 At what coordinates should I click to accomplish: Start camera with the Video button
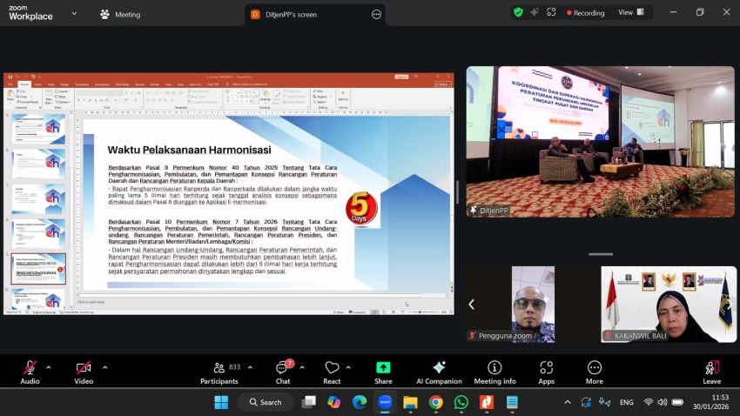(84, 372)
